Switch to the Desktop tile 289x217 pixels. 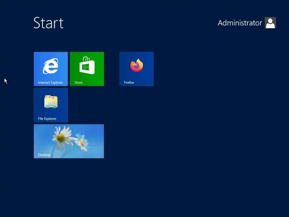tap(69, 141)
